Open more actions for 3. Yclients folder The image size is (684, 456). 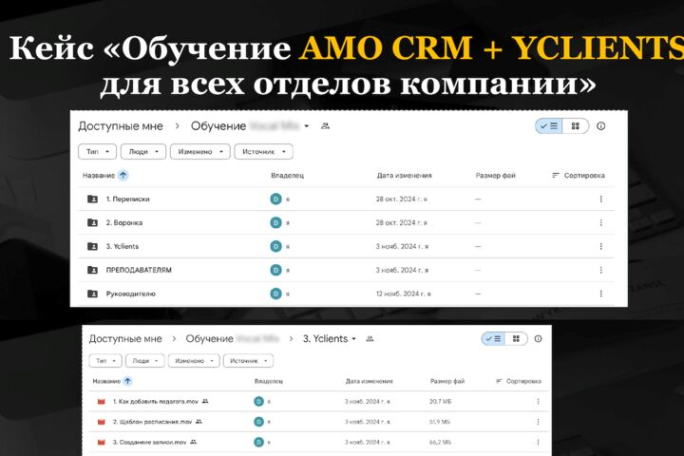[x=601, y=246]
